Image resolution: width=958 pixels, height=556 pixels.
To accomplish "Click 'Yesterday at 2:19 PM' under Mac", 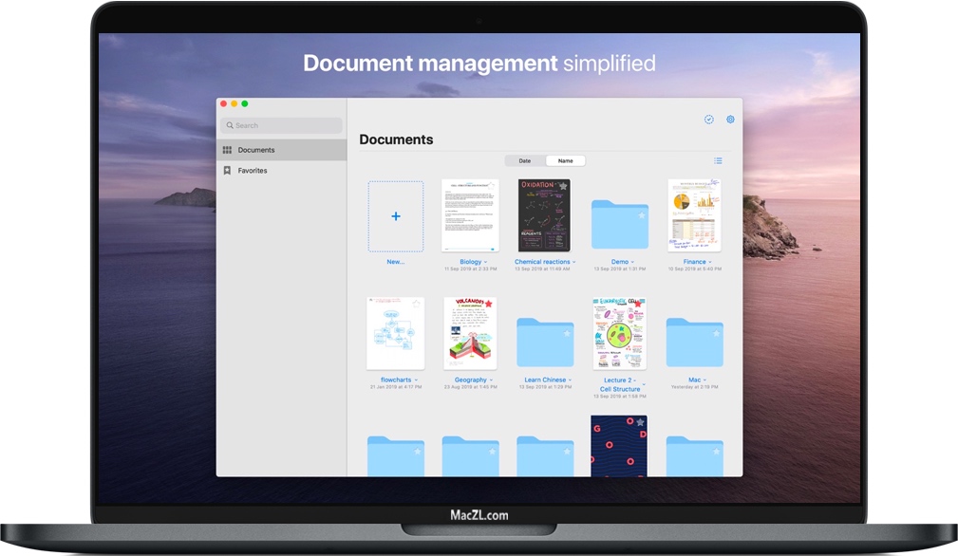I will 695,387.
